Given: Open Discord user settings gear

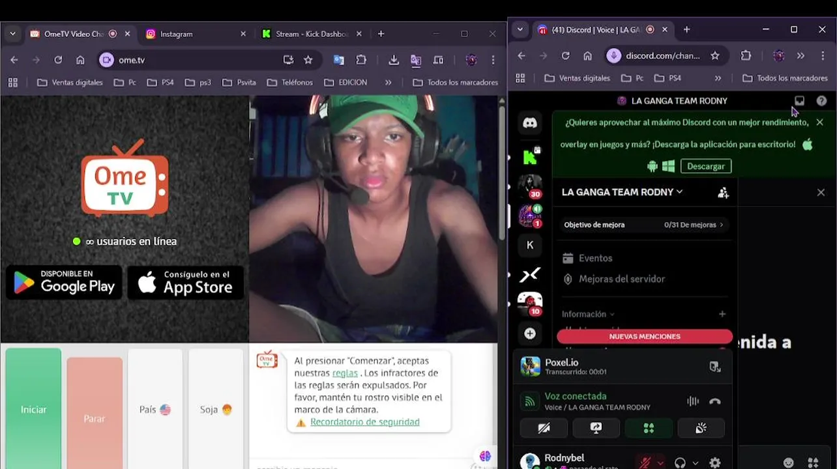Looking at the screenshot, I should coord(715,462).
